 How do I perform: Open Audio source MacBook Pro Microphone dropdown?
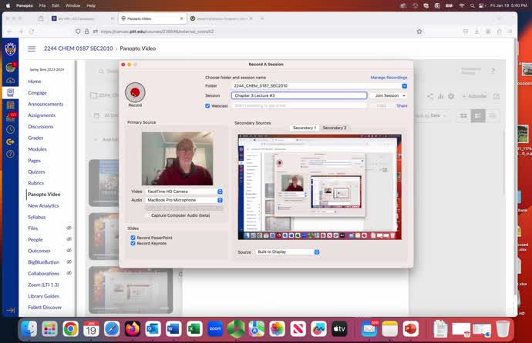184,200
